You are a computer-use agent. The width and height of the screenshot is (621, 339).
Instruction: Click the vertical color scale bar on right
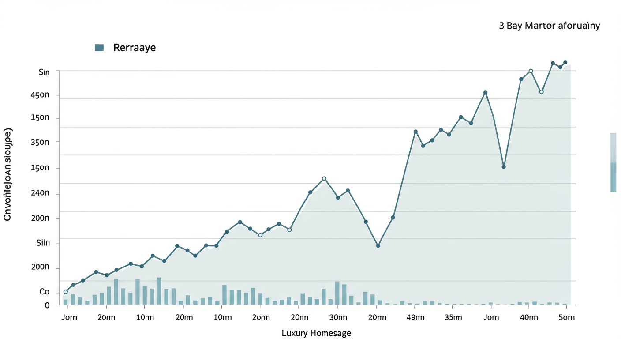coord(613,162)
